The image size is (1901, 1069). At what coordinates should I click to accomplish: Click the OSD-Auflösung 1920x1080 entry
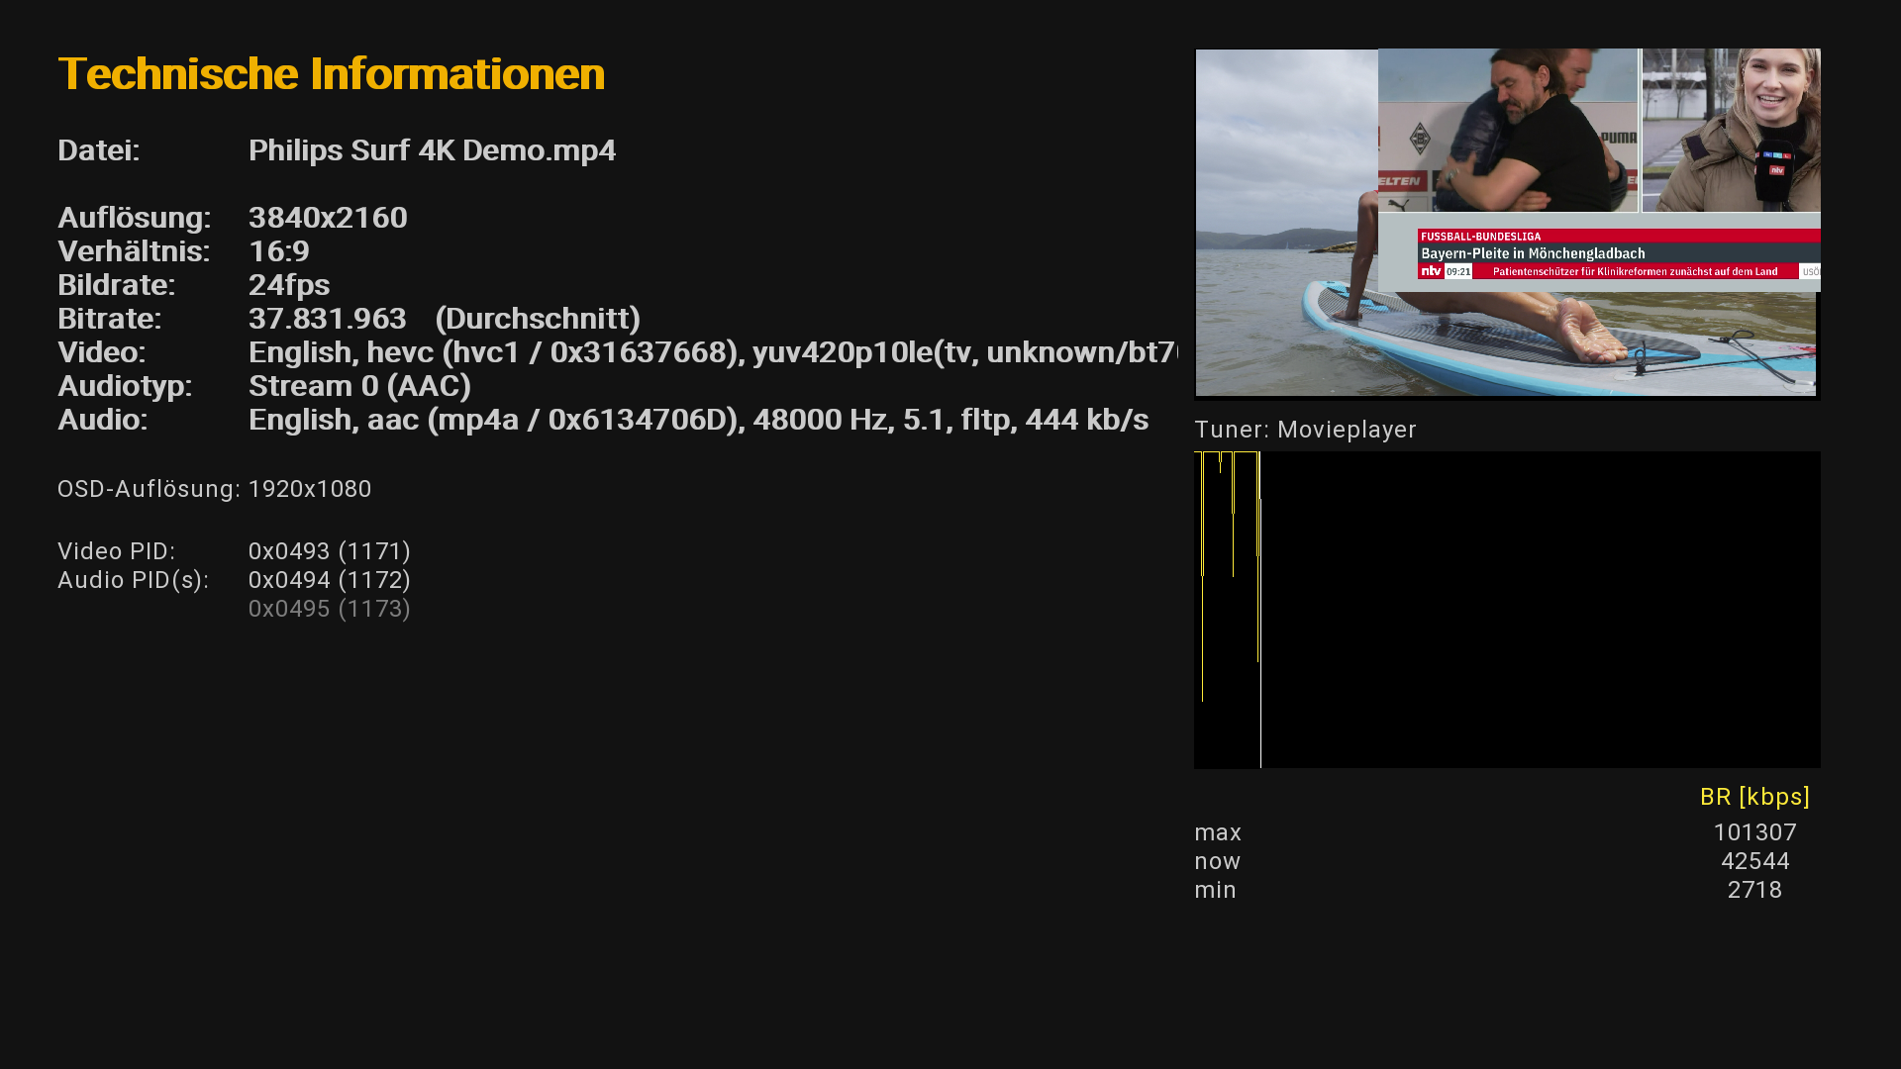point(215,489)
